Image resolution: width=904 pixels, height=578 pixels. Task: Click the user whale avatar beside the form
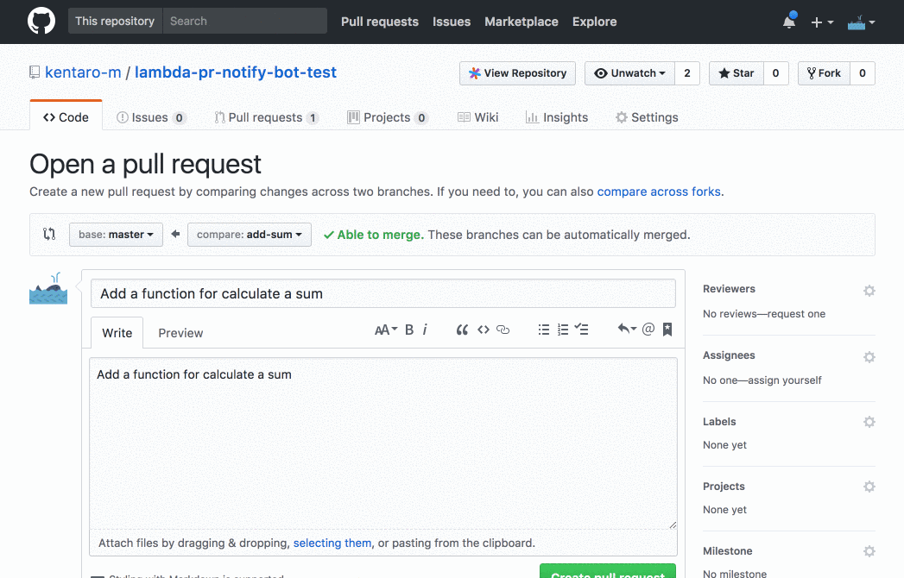(48, 288)
